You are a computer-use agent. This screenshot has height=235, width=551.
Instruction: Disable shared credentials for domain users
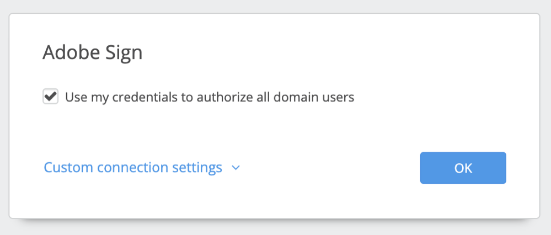point(51,97)
